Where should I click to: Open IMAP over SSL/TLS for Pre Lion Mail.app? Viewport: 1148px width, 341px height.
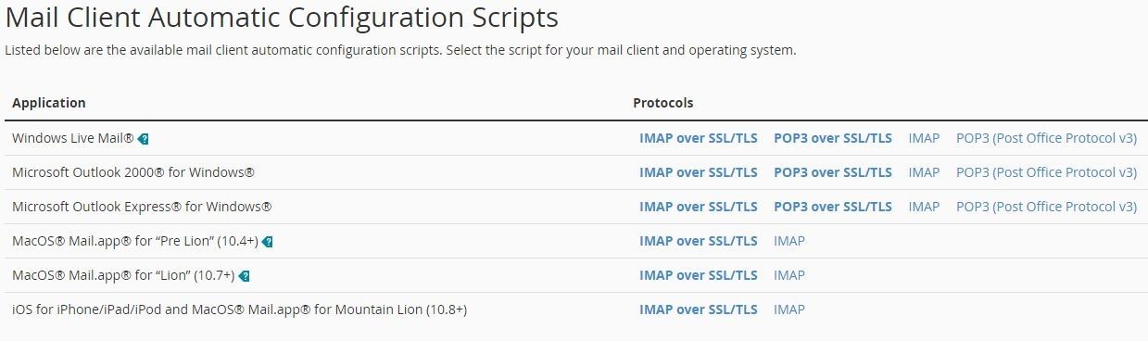[699, 241]
